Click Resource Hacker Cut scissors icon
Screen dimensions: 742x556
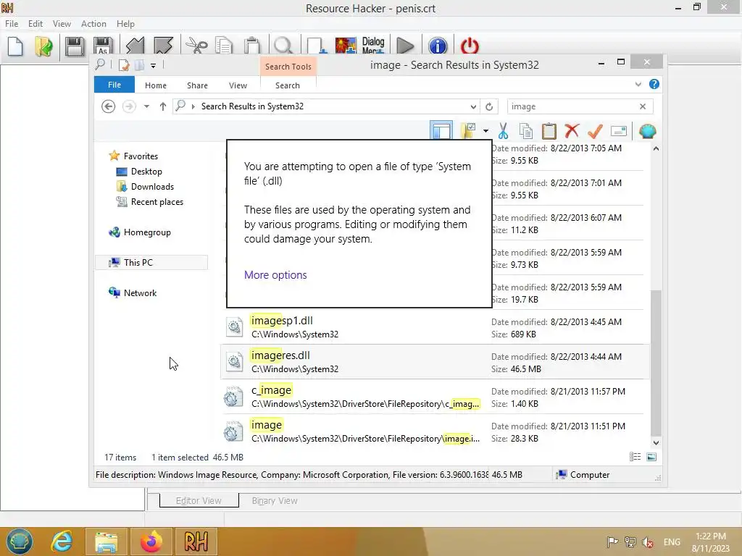click(x=196, y=46)
